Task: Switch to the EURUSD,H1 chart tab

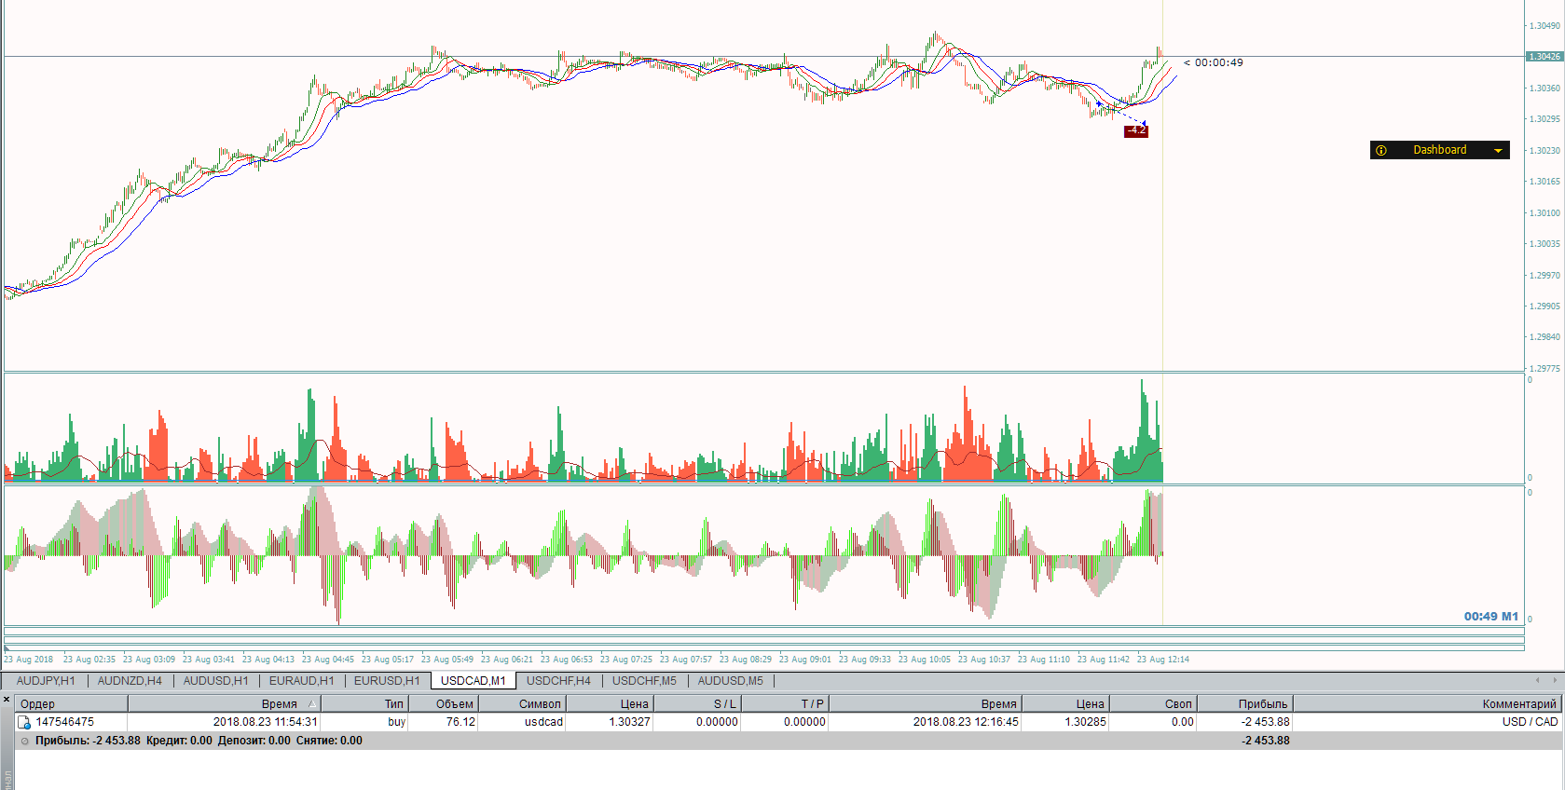Action: click(x=387, y=681)
